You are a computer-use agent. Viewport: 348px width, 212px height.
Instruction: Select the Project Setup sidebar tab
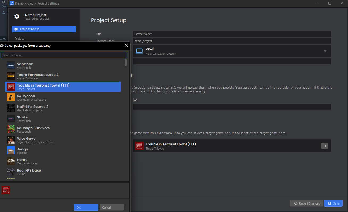(44, 29)
